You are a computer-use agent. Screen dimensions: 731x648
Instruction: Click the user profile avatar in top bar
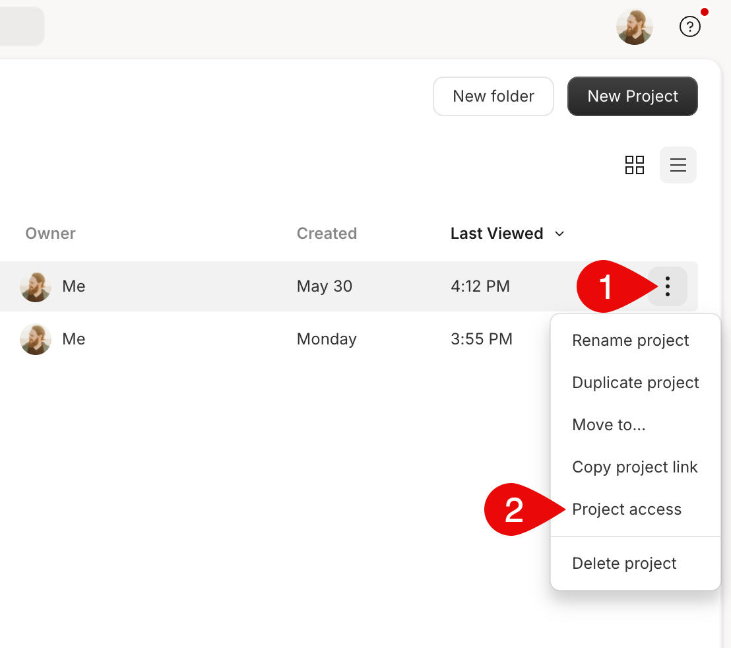(x=634, y=27)
